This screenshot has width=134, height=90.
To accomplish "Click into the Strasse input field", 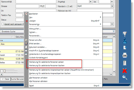I will [27, 6].
